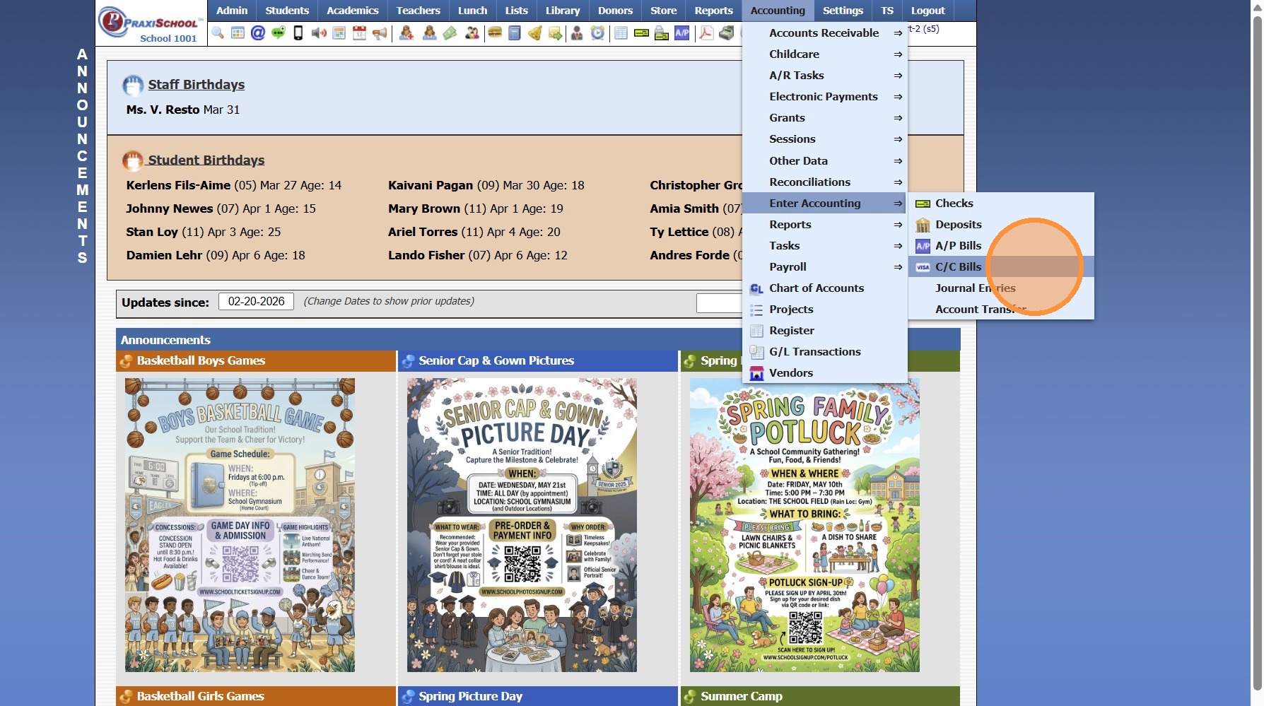The width and height of the screenshot is (1264, 706).
Task: Open the Staff Birthdays link
Action: pyautogui.click(x=196, y=85)
